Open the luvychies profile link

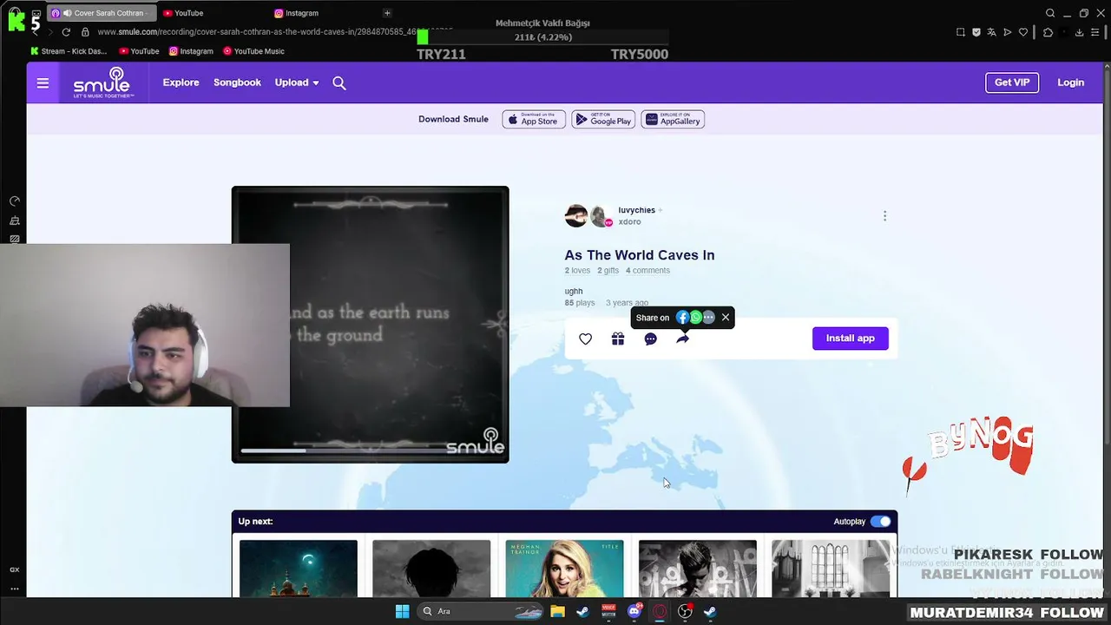click(x=636, y=210)
